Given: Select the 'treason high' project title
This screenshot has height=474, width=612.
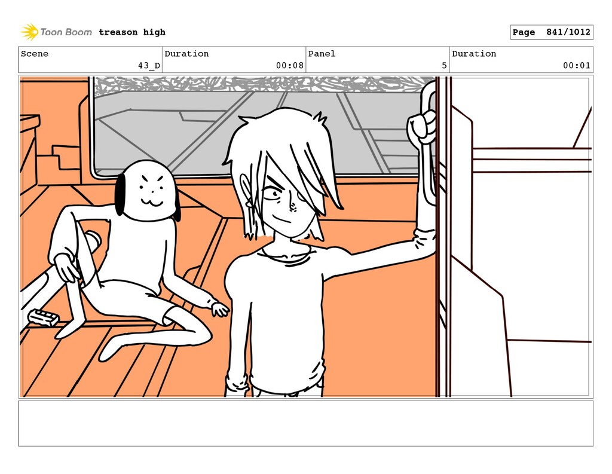Looking at the screenshot, I should tap(132, 32).
